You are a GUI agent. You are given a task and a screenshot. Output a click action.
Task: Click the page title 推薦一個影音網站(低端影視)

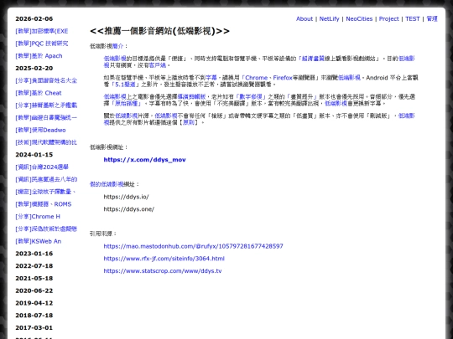[x=159, y=31]
